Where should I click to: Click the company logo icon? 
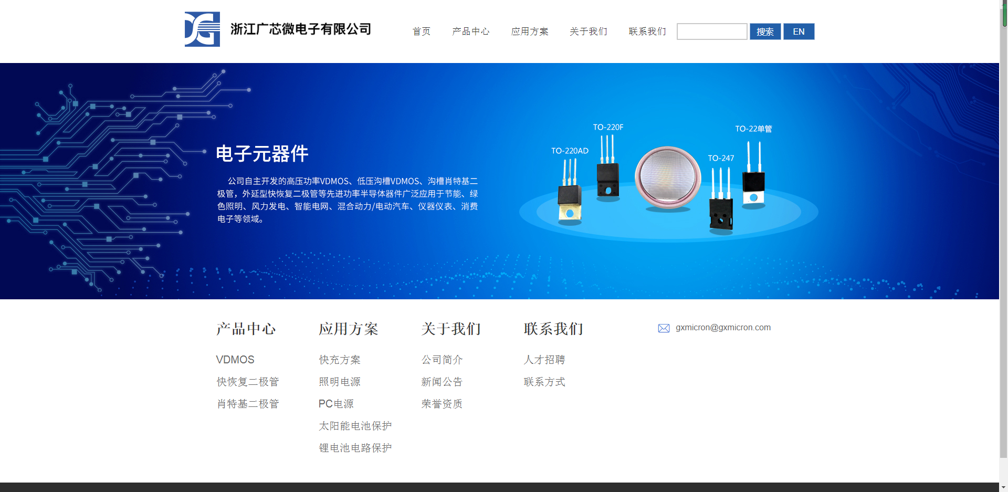pos(202,29)
